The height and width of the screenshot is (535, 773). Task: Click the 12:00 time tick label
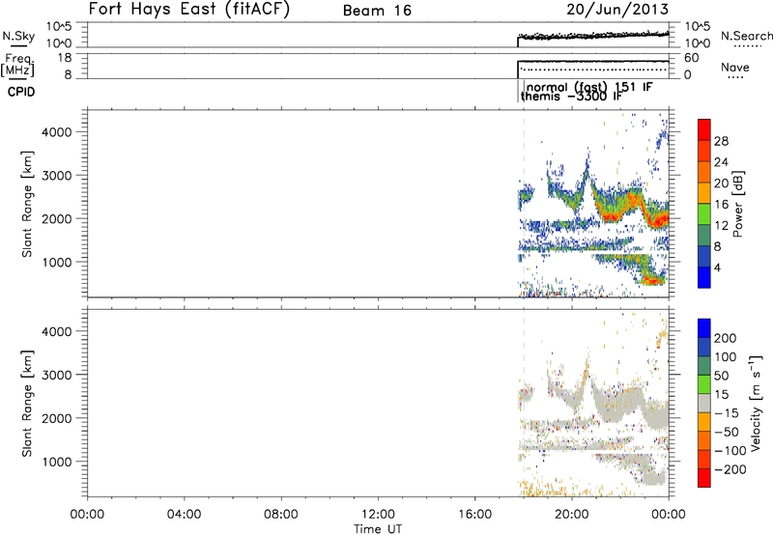click(378, 515)
